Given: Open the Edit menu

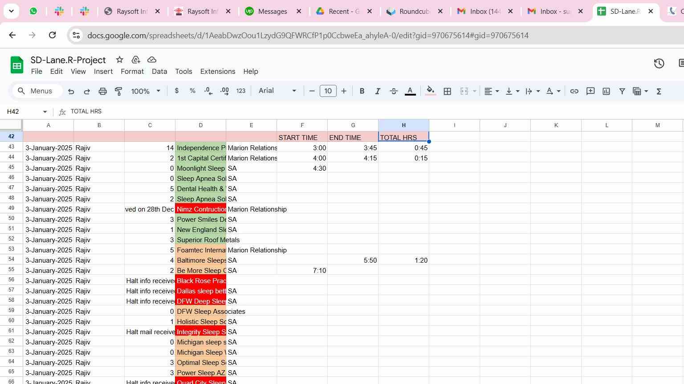Looking at the screenshot, I should pos(56,72).
